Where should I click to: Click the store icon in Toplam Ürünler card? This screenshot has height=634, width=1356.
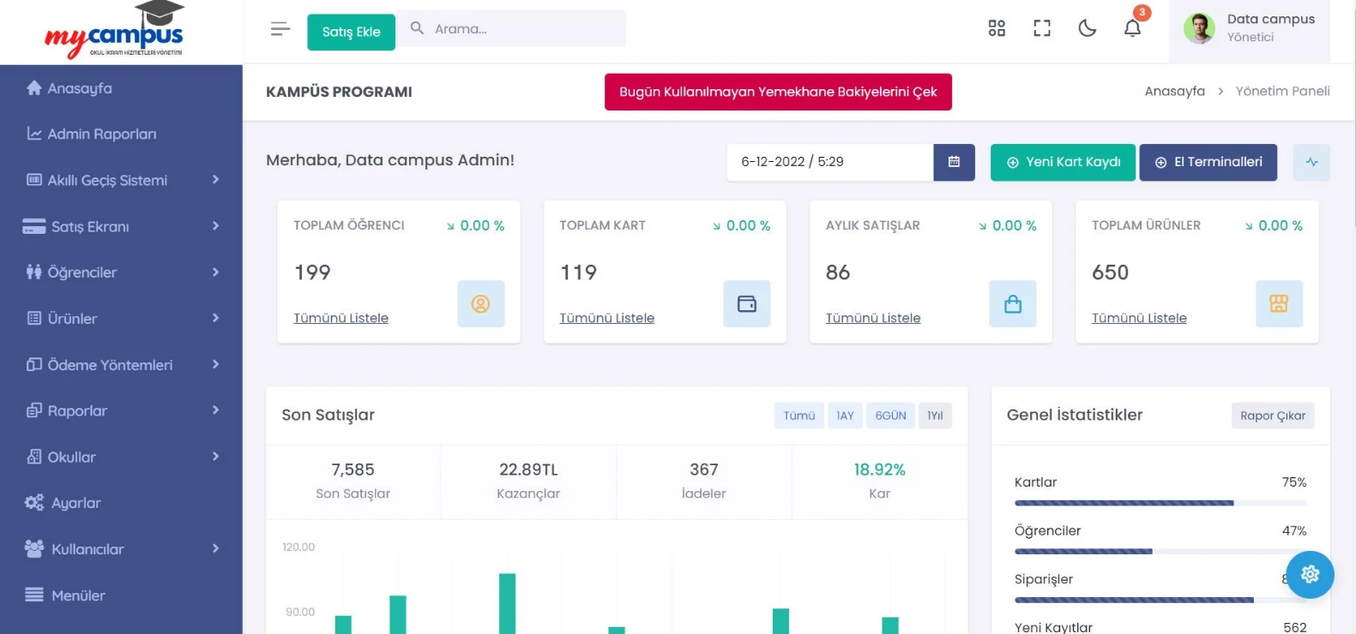pos(1278,303)
